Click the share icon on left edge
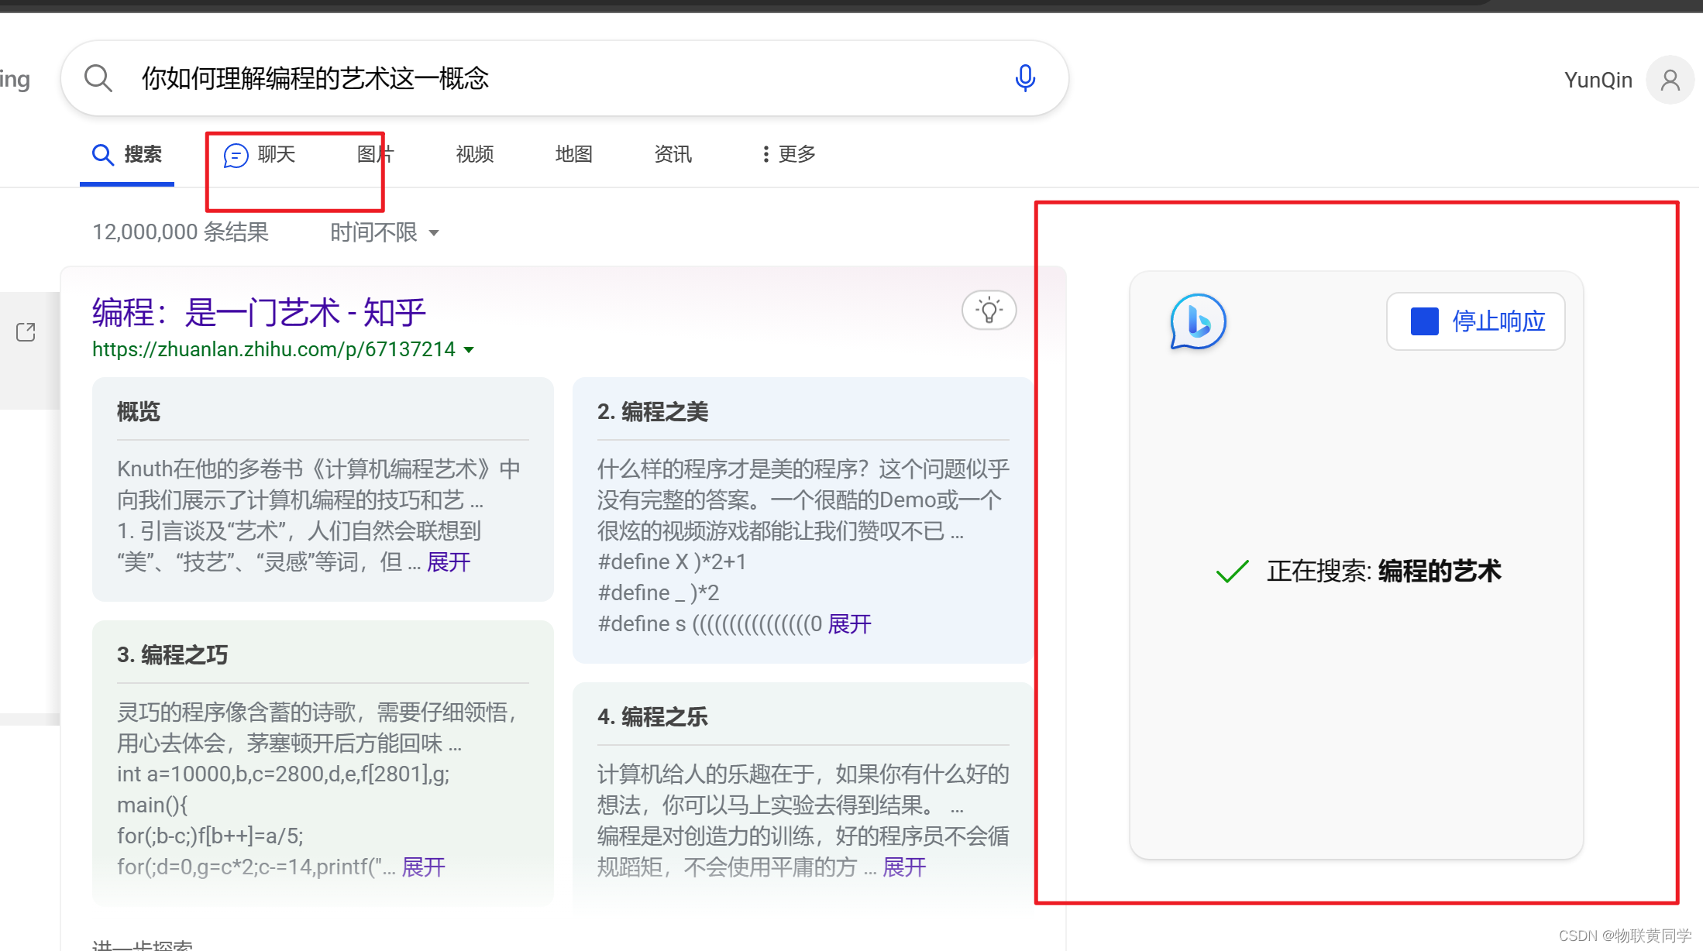This screenshot has height=951, width=1703. [26, 332]
